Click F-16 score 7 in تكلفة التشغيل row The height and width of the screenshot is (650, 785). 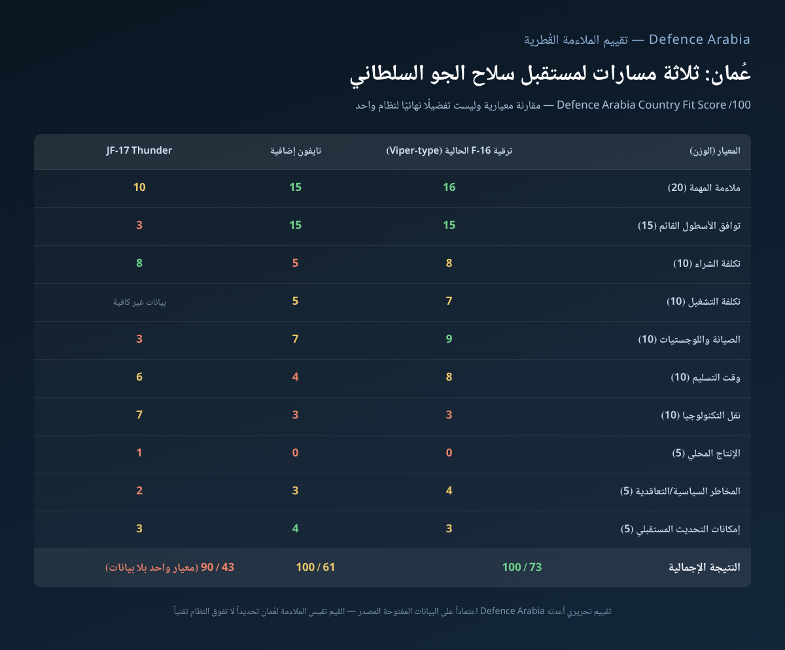(449, 301)
